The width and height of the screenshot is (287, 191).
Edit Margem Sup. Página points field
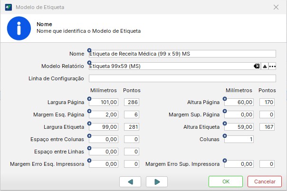[x=267, y=115]
